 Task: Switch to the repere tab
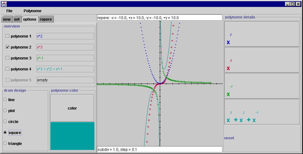(46, 19)
